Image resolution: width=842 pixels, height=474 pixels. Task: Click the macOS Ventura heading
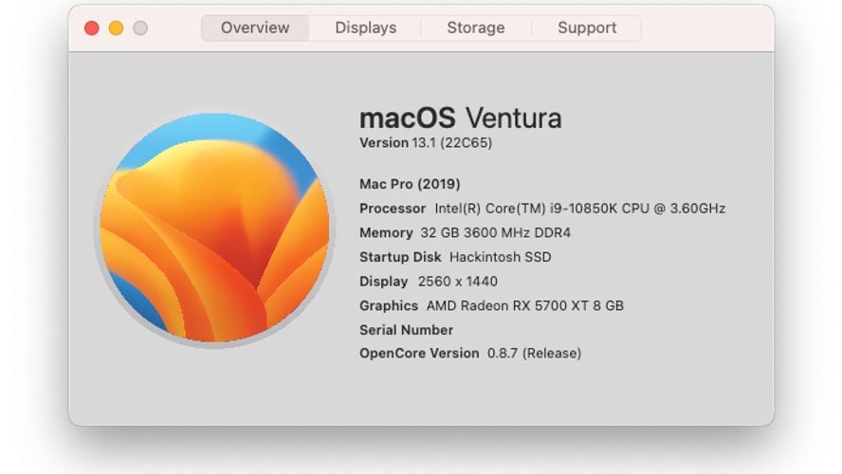coord(460,118)
